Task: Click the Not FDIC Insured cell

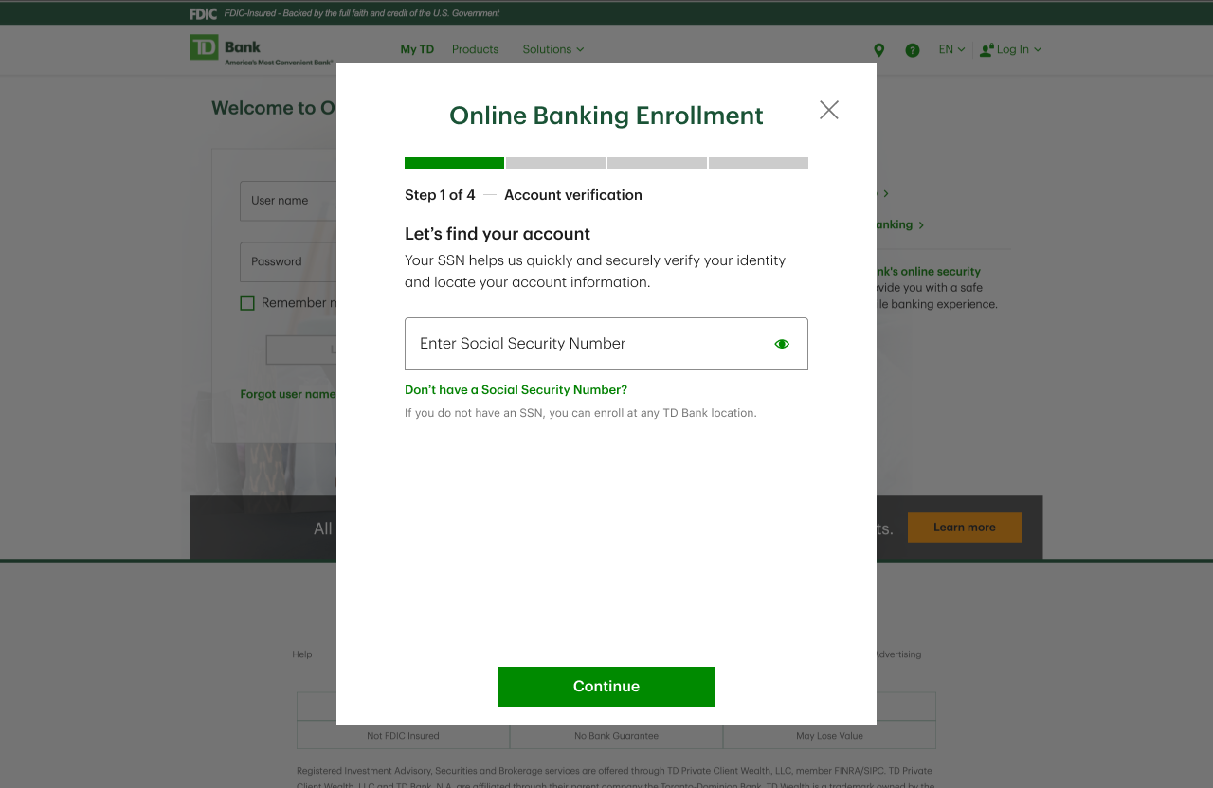Action: coord(403,735)
